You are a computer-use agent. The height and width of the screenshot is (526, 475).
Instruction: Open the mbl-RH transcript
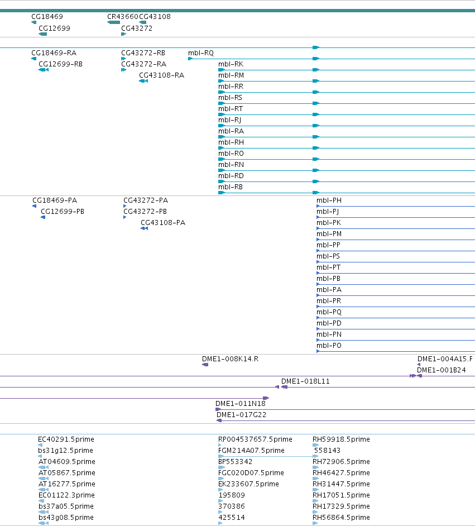[x=231, y=142]
